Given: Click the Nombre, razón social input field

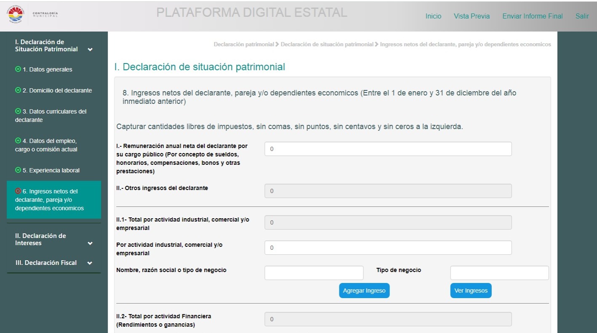Looking at the screenshot, I should pos(314,273).
